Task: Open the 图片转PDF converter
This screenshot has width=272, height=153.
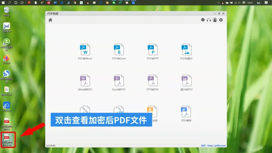Action: coord(186,83)
